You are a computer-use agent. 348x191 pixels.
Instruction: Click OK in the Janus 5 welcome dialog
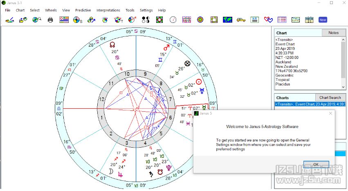pos(316,164)
